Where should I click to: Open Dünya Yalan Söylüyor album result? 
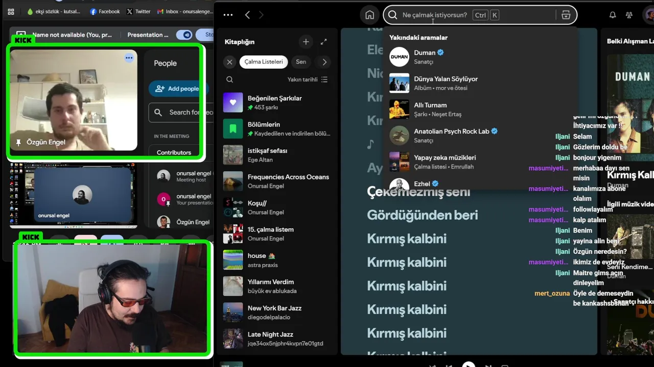[x=480, y=83]
